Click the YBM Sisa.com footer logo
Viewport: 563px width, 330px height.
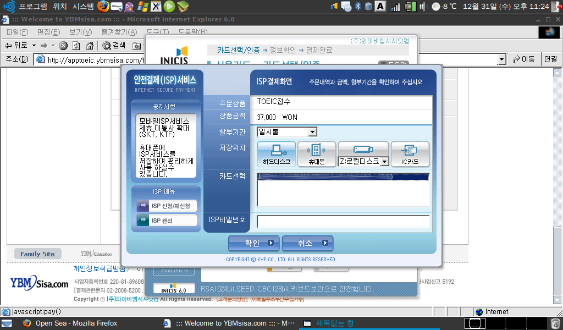39,283
